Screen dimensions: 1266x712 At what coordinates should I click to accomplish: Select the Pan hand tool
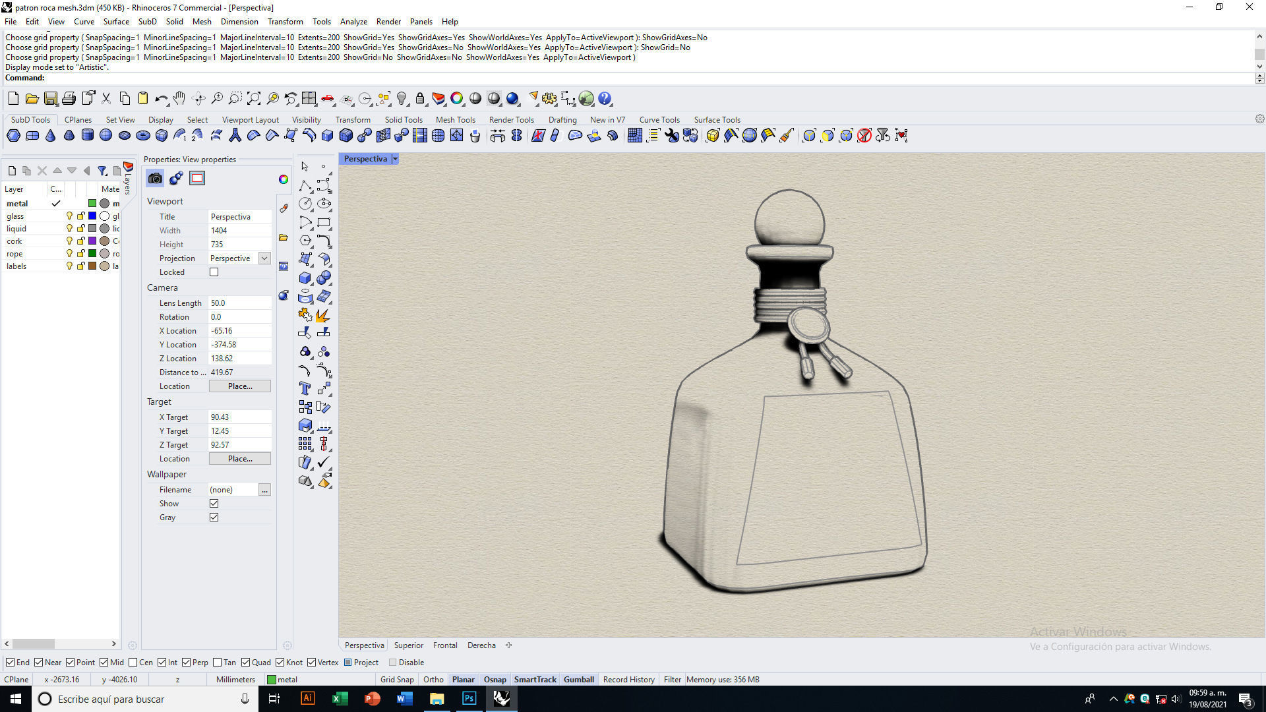tap(179, 99)
